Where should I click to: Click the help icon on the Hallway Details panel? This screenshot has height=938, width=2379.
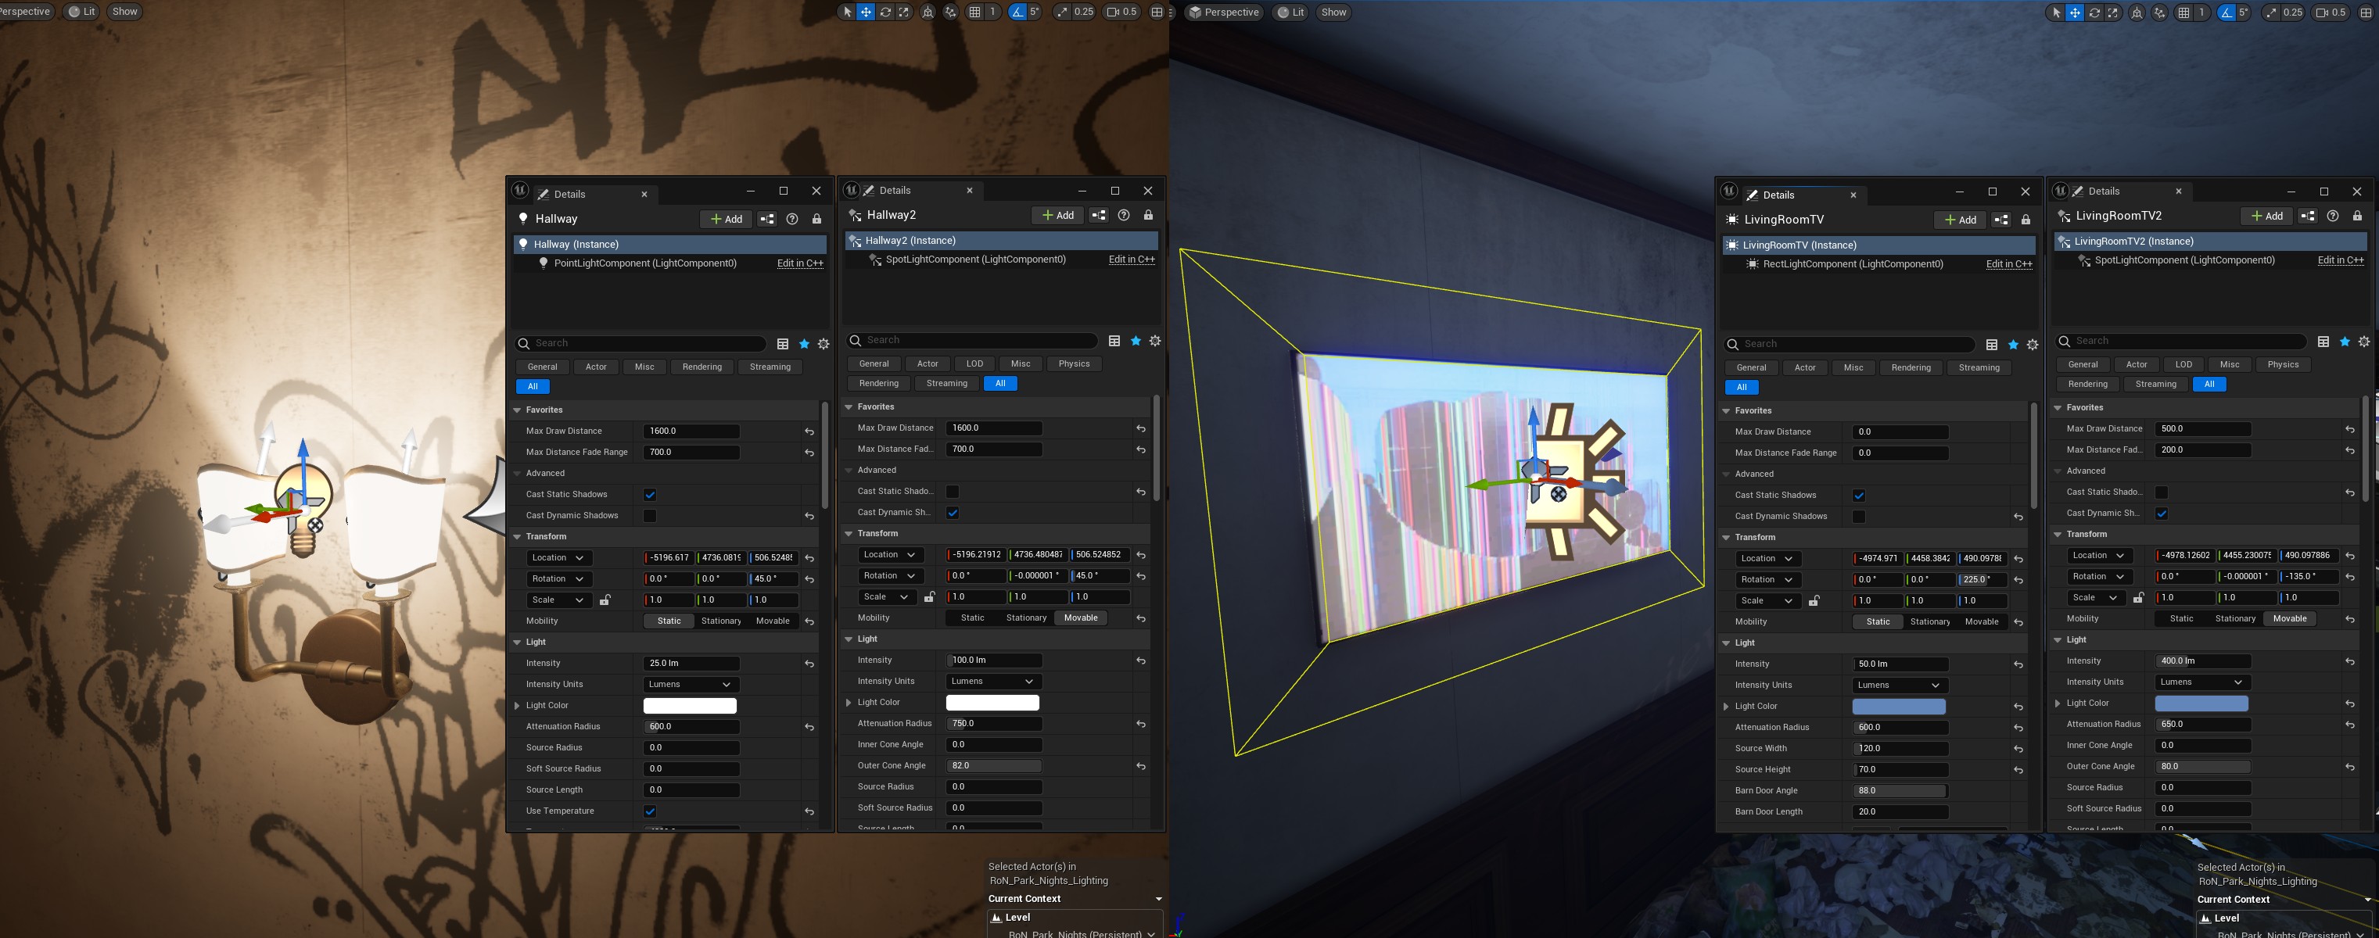point(791,219)
